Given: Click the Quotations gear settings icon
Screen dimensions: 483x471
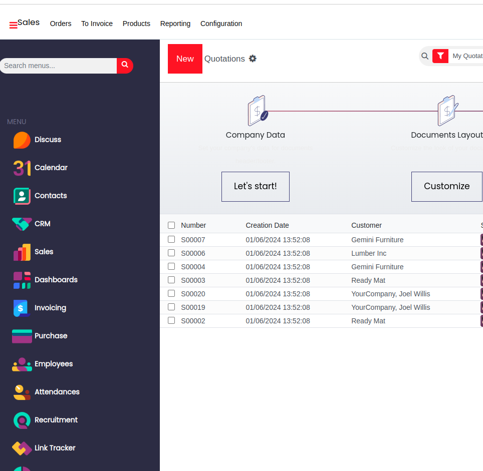Looking at the screenshot, I should 253,59.
